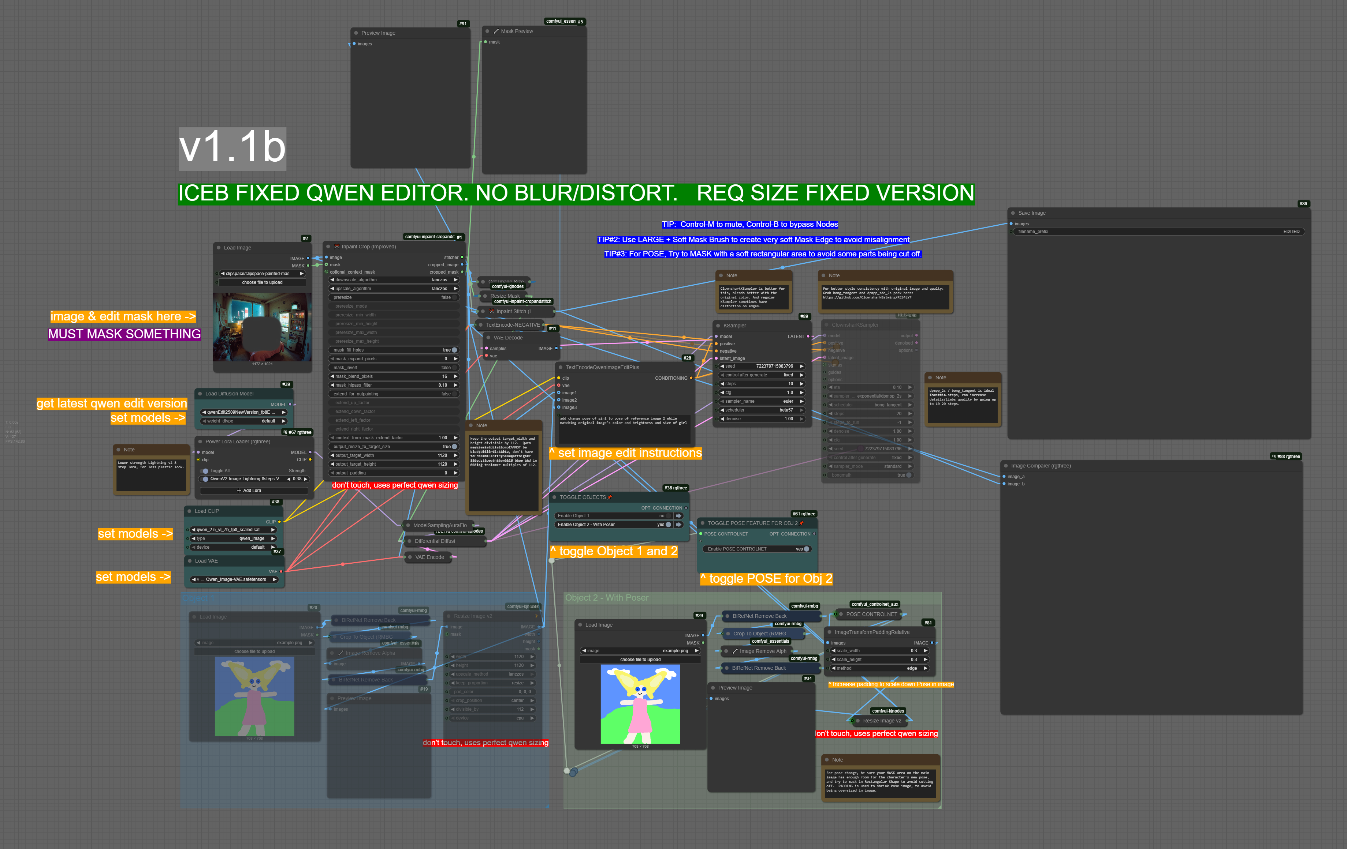Increase the KSampler steps value

coord(801,384)
